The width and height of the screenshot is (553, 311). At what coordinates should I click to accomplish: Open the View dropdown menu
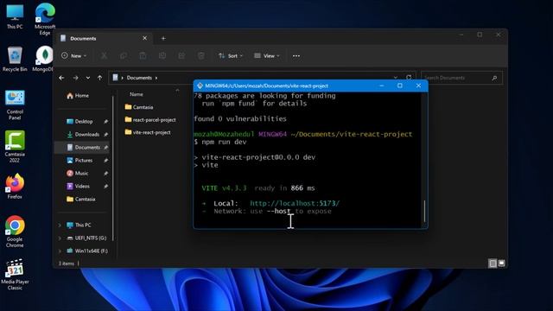tap(267, 55)
